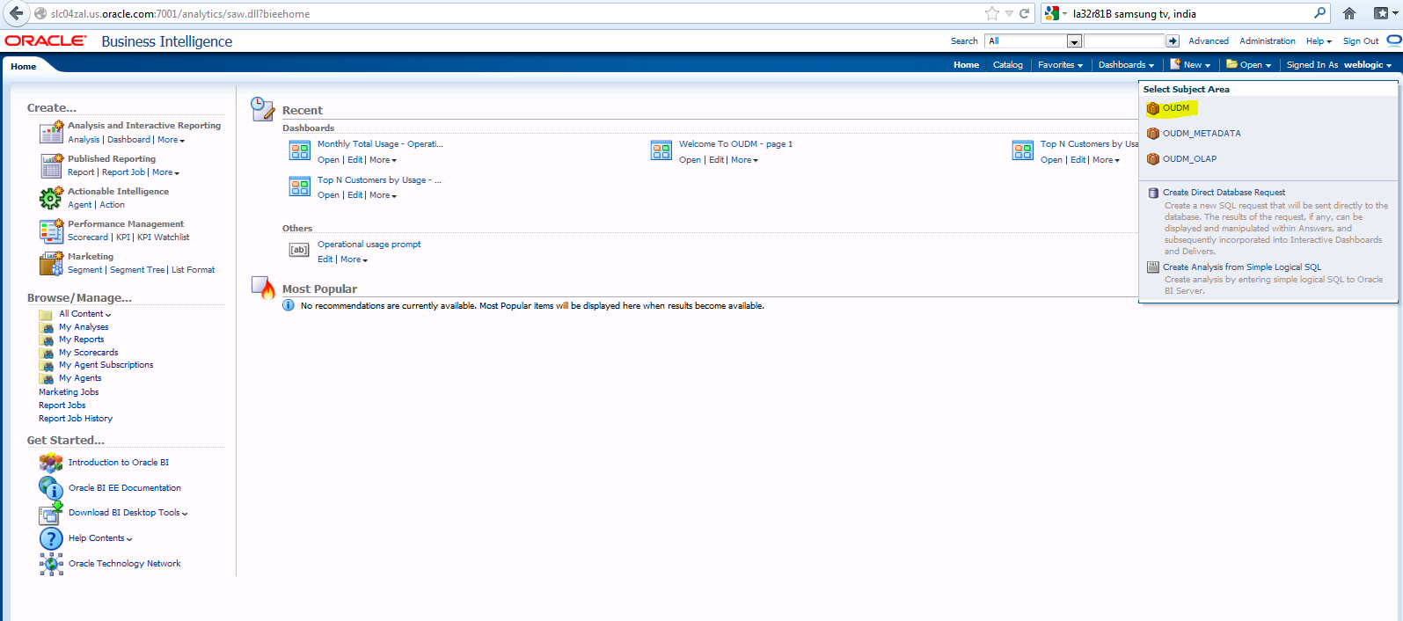Click Open under Top N Customers by Usage -
1403x621 pixels.
[x=328, y=195]
